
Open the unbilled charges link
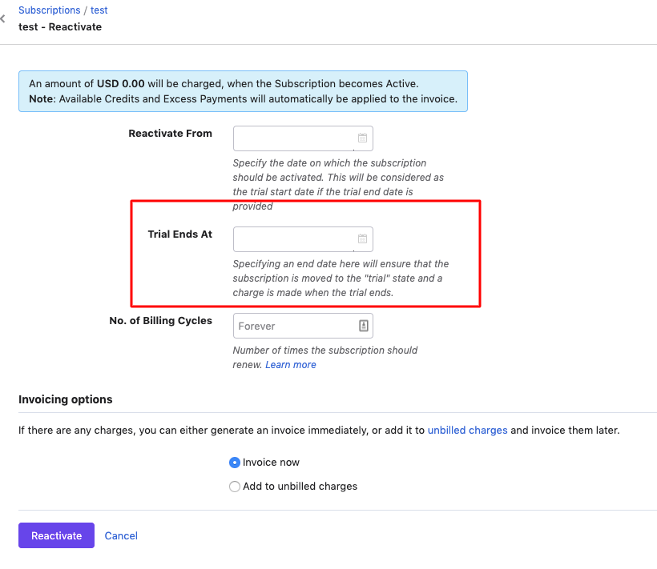(467, 430)
